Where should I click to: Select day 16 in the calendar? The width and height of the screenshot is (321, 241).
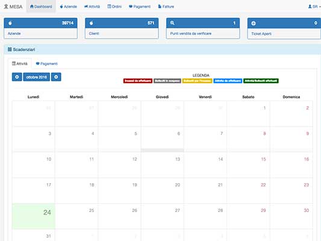coord(307,159)
